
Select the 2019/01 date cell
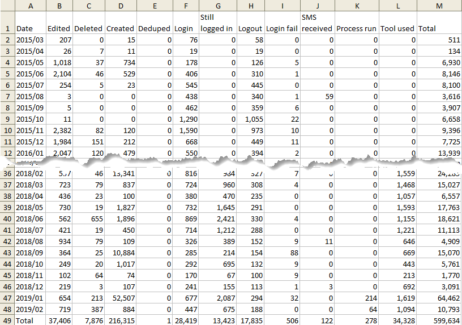tap(29, 298)
